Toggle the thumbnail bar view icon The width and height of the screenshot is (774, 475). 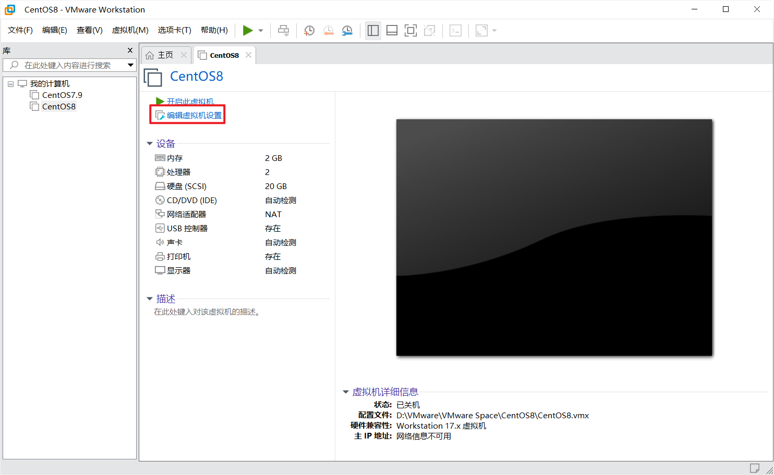(x=392, y=31)
